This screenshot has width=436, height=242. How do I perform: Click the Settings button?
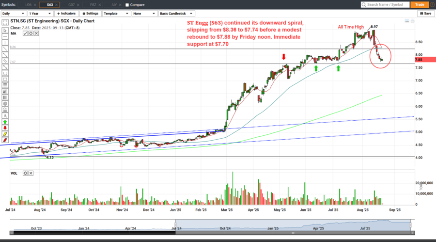click(x=91, y=14)
